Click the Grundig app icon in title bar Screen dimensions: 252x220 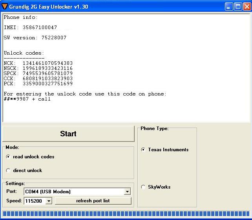tap(4, 6)
